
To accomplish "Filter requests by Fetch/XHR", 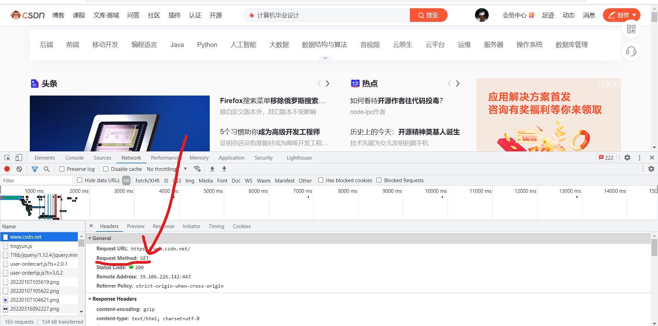I will pyautogui.click(x=147, y=180).
